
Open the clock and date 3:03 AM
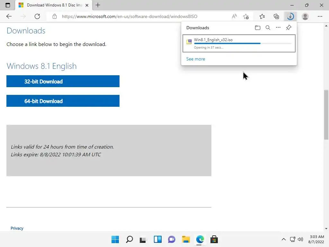(316, 239)
